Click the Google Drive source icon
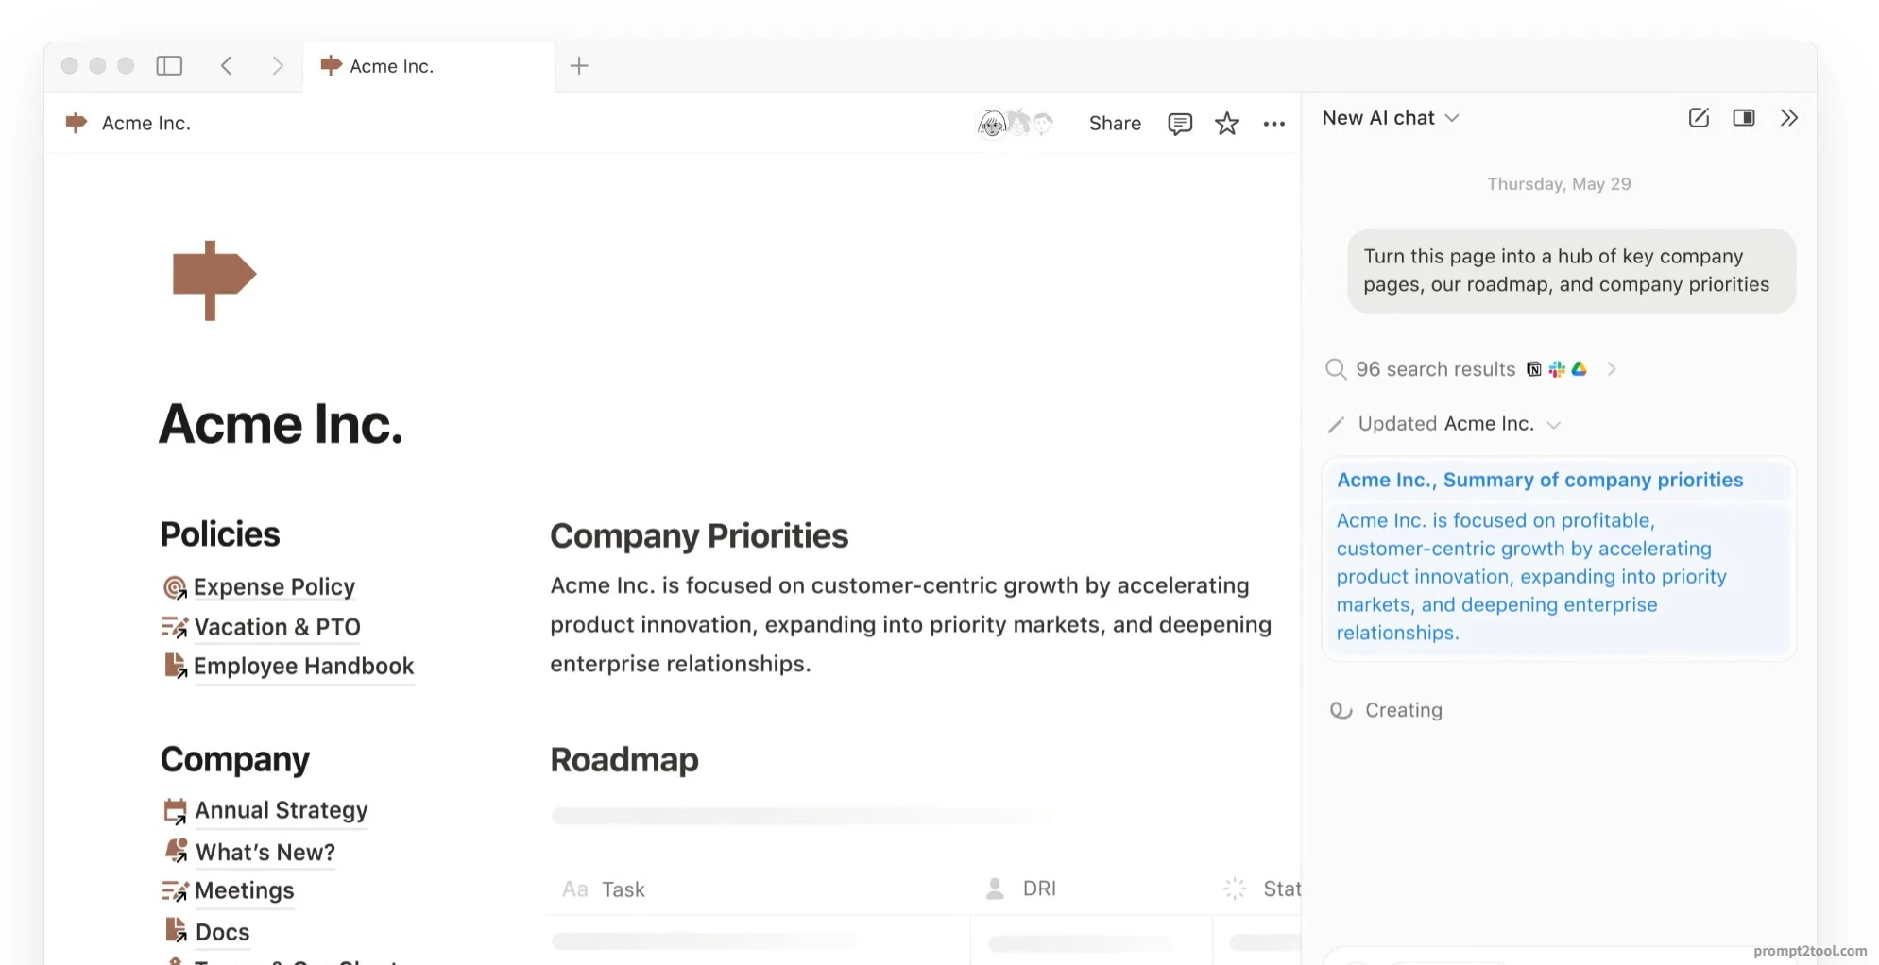Viewport: 1879px width, 965px height. tap(1580, 369)
